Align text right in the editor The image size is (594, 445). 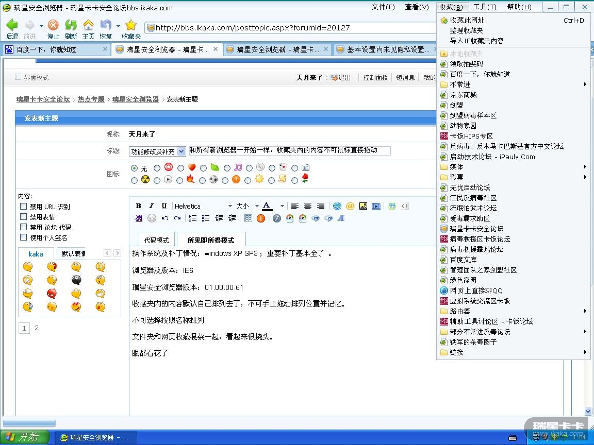[x=321, y=206]
